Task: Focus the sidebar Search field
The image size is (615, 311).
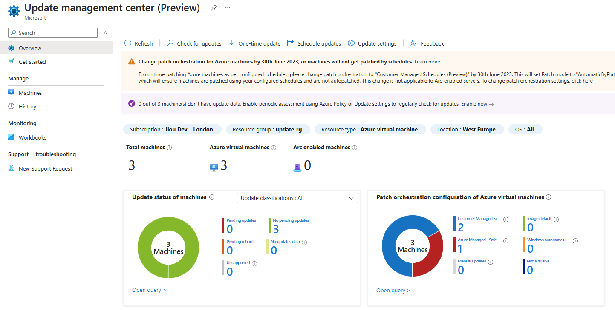Action: click(x=53, y=33)
